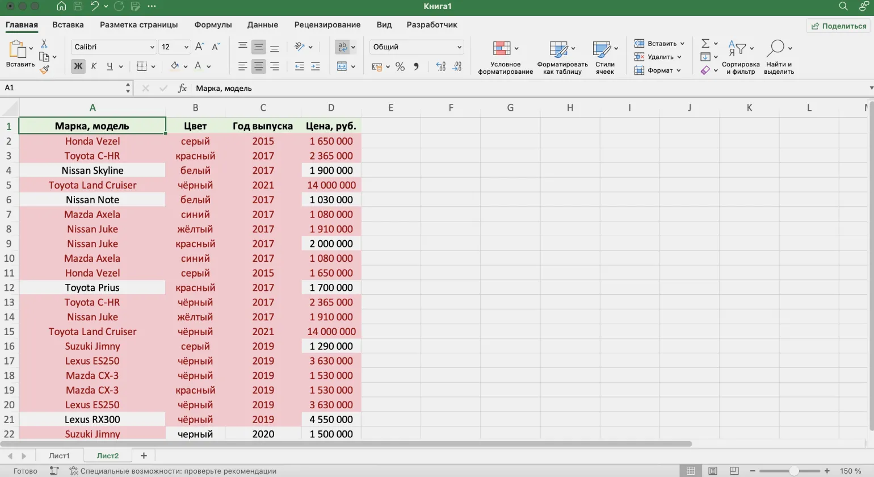This screenshot has width=874, height=477.
Task: Switch to sheet tab Лист1
Action: tap(59, 455)
